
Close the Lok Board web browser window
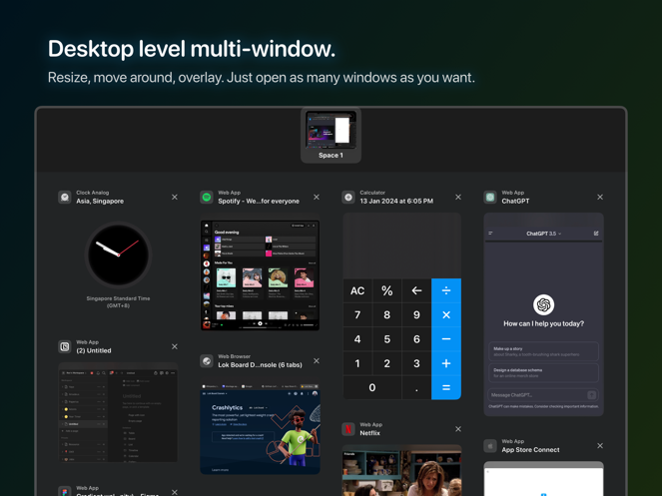(317, 361)
